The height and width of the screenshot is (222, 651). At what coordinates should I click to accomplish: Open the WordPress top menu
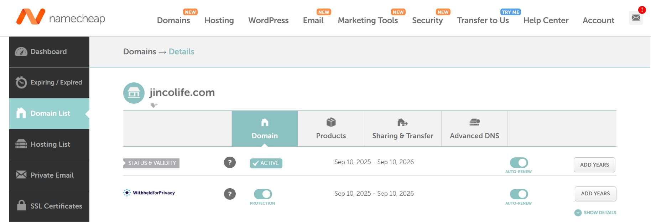tap(269, 20)
